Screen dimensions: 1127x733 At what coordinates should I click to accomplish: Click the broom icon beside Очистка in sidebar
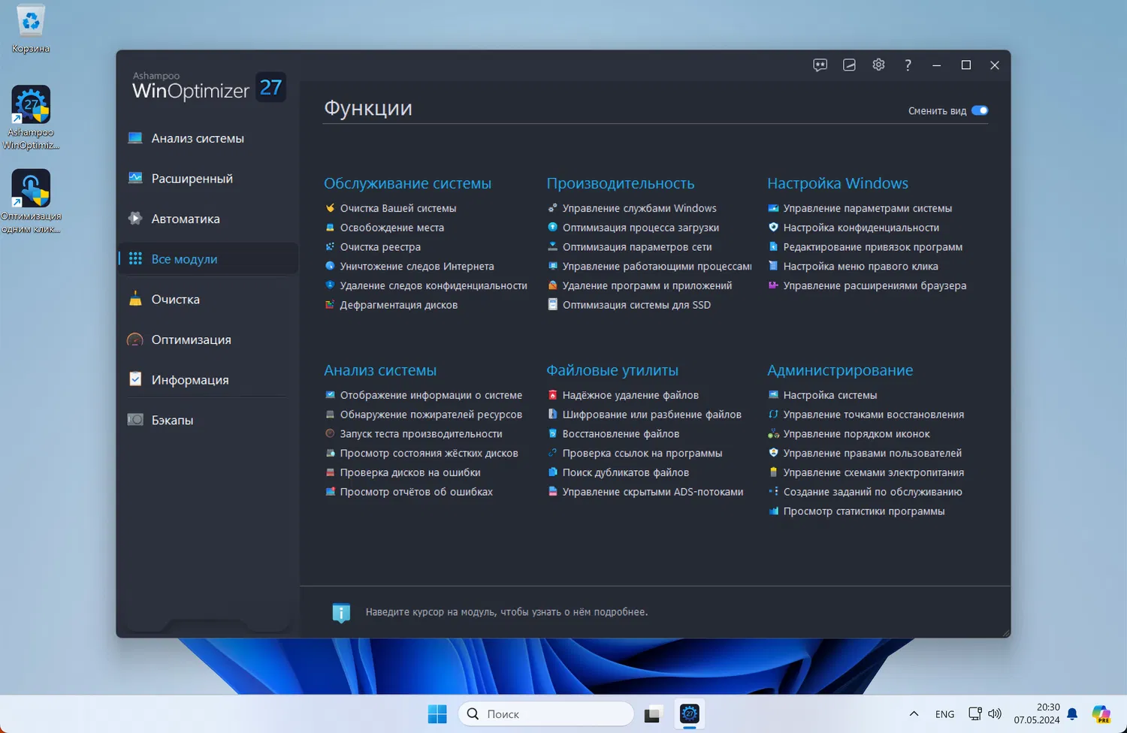pos(135,299)
